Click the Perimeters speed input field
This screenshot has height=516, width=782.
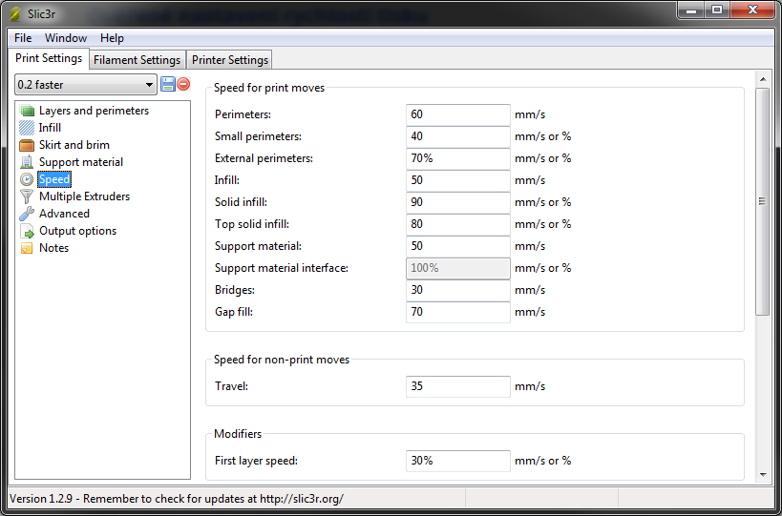[x=457, y=114]
